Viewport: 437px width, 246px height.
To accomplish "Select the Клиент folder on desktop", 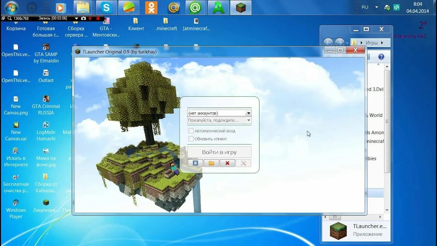I will 136,25.
